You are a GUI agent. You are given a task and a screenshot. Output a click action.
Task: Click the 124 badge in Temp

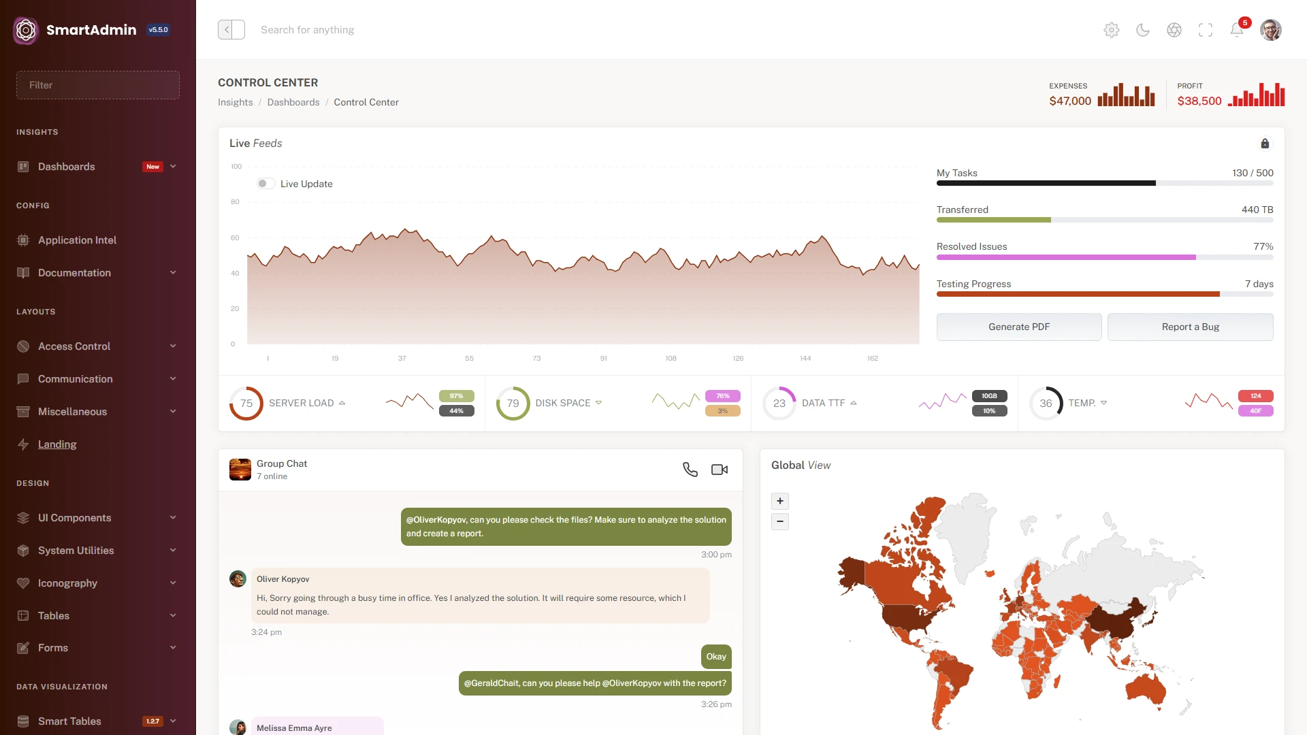click(x=1256, y=396)
